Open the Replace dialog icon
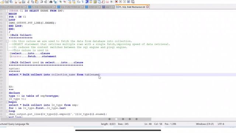 (x=55, y=2)
